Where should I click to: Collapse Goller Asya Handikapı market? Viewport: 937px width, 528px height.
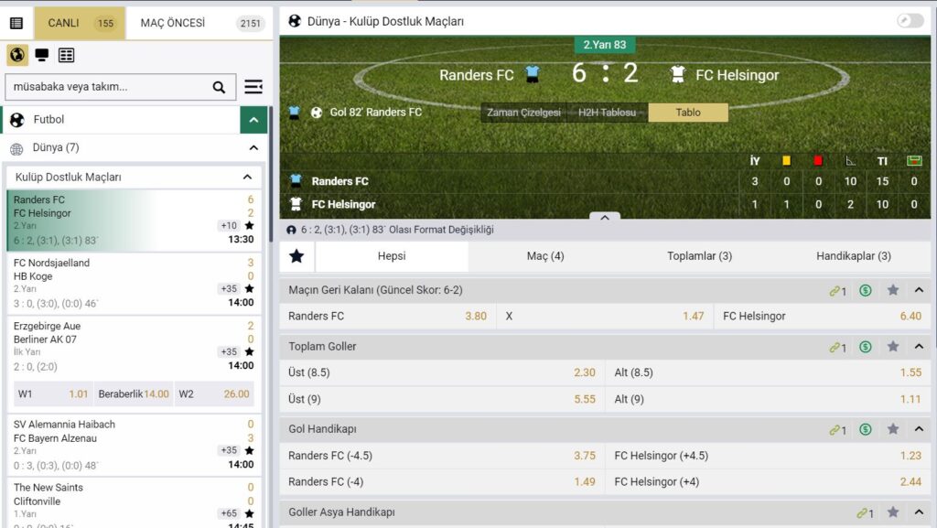919,512
